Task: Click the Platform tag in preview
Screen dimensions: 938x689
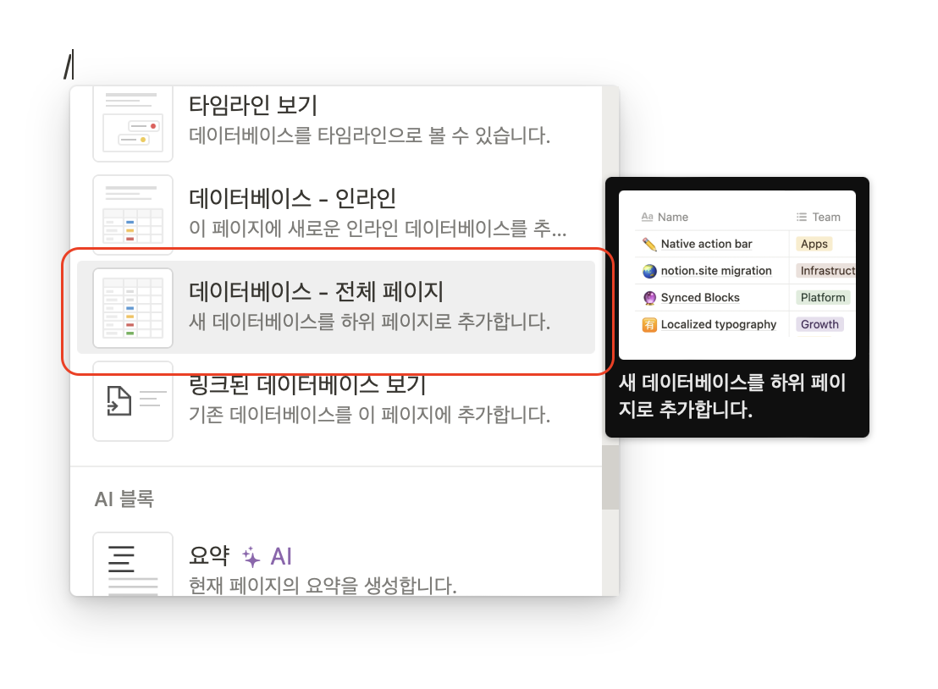Action: [823, 298]
